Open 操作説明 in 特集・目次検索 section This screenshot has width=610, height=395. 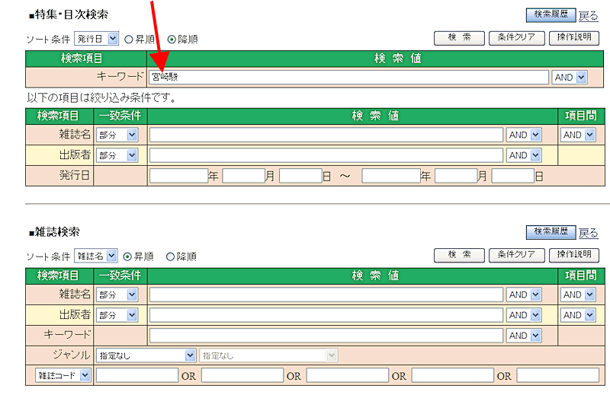click(574, 38)
